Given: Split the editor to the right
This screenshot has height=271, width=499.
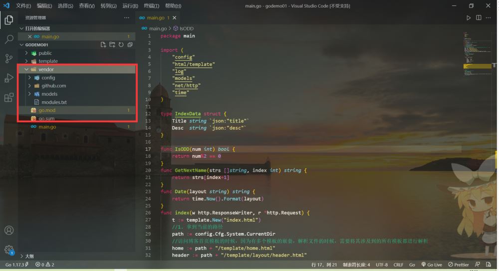Looking at the screenshot, I should point(479,18).
